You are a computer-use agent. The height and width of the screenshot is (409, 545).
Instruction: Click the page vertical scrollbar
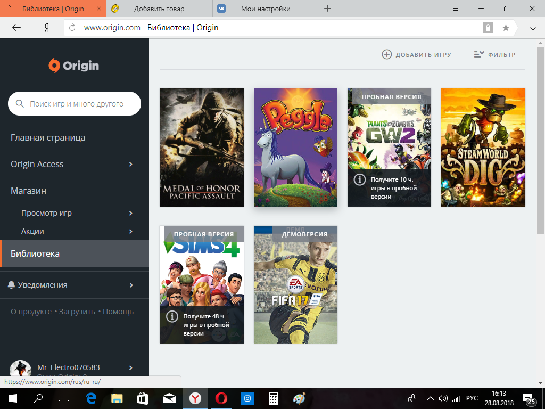click(x=540, y=141)
